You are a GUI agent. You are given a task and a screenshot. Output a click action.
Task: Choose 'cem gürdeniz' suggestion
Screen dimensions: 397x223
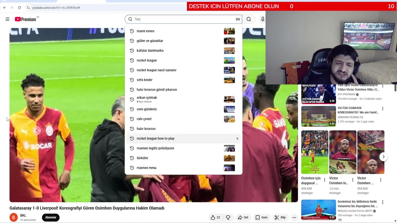click(183, 109)
